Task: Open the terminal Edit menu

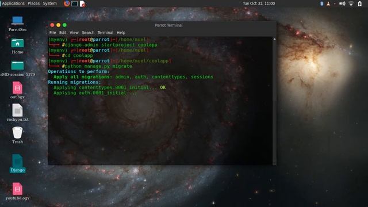Action: pos(63,33)
